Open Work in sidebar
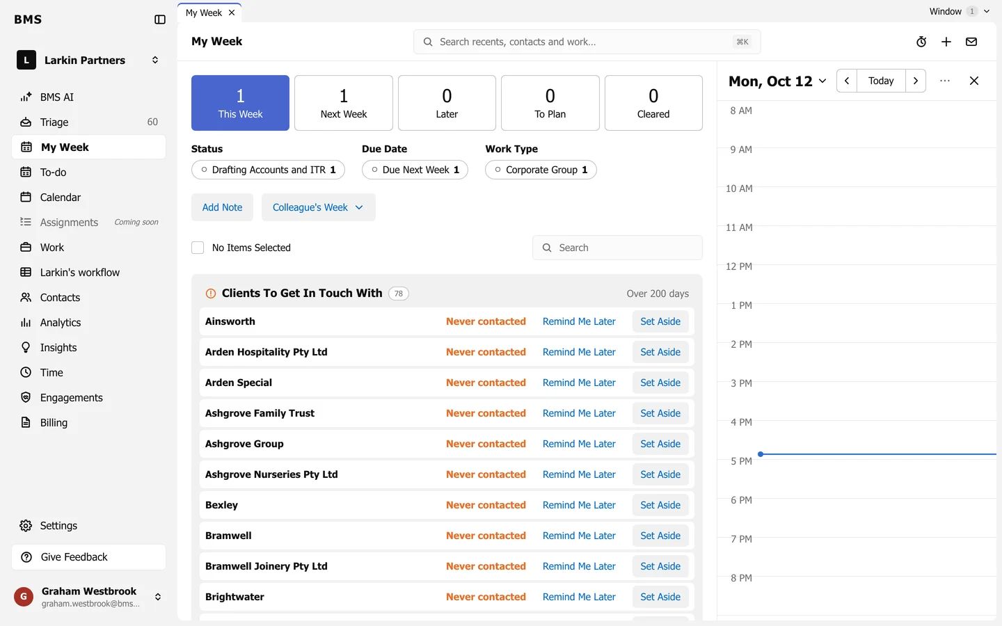This screenshot has width=1002, height=626. (x=88, y=248)
